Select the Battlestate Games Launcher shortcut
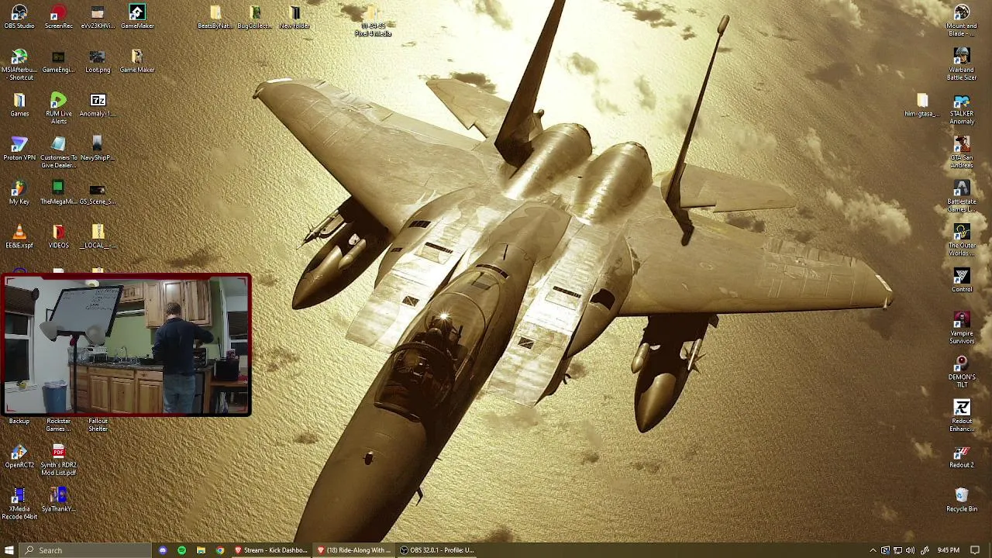Screen dimensions: 992x558 point(962,197)
